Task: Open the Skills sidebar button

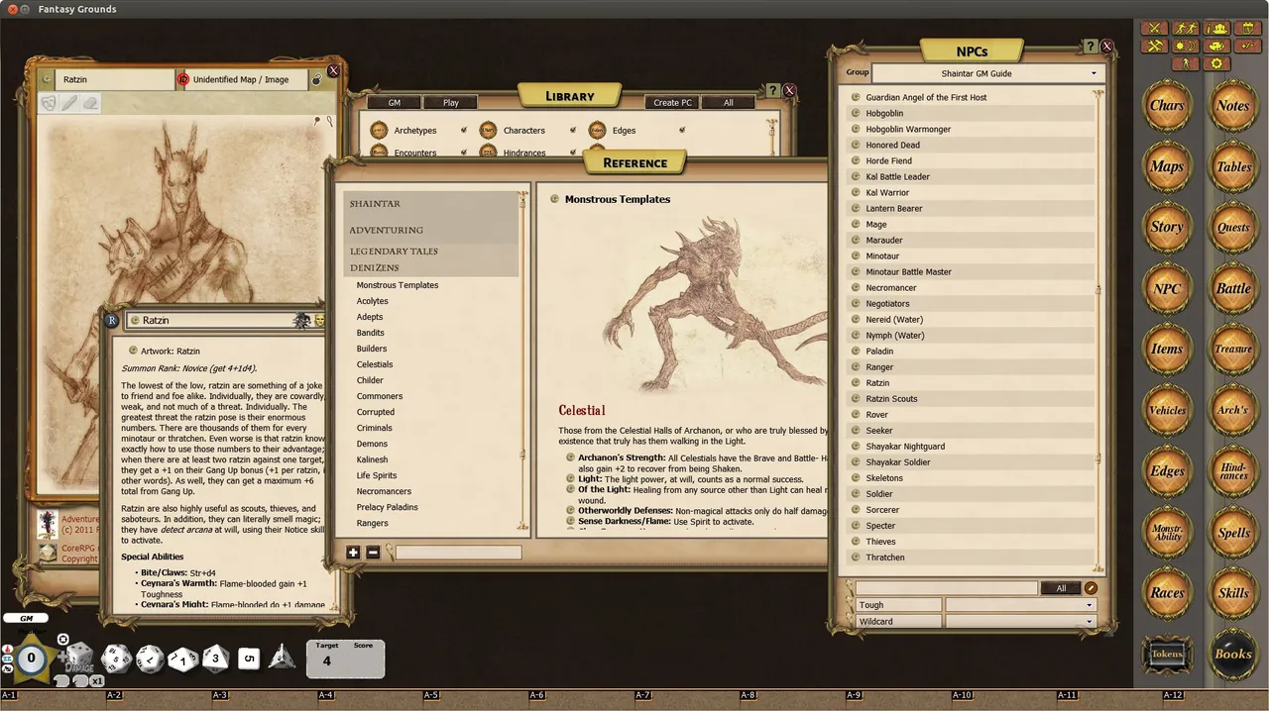Action: pos(1234,592)
